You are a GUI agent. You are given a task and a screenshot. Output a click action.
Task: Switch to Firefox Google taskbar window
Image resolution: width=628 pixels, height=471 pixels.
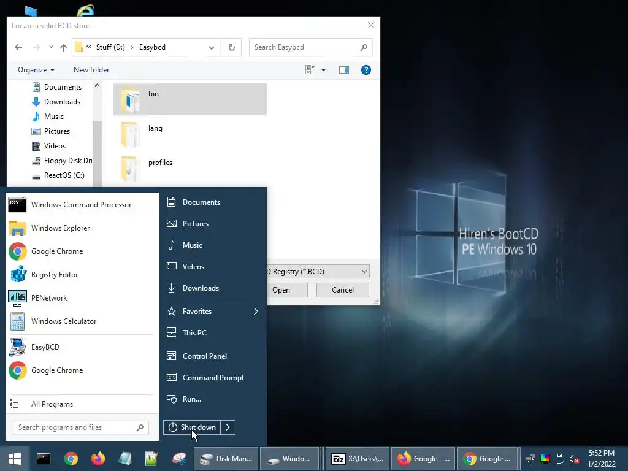coord(423,459)
